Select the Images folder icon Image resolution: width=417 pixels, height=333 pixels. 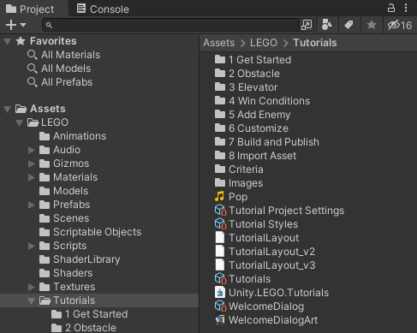point(220,182)
